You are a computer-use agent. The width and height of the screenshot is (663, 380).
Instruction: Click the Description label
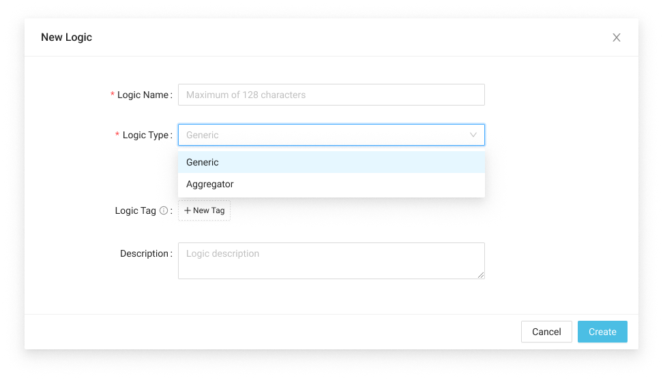pyautogui.click(x=144, y=254)
